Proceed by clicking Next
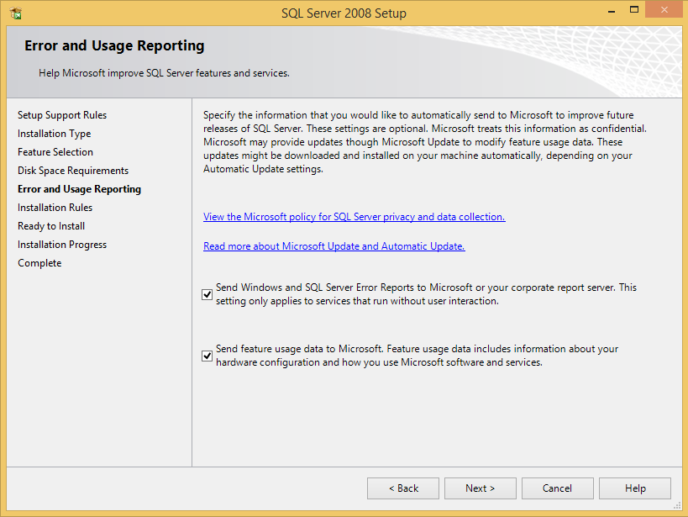688x517 pixels. (481, 488)
